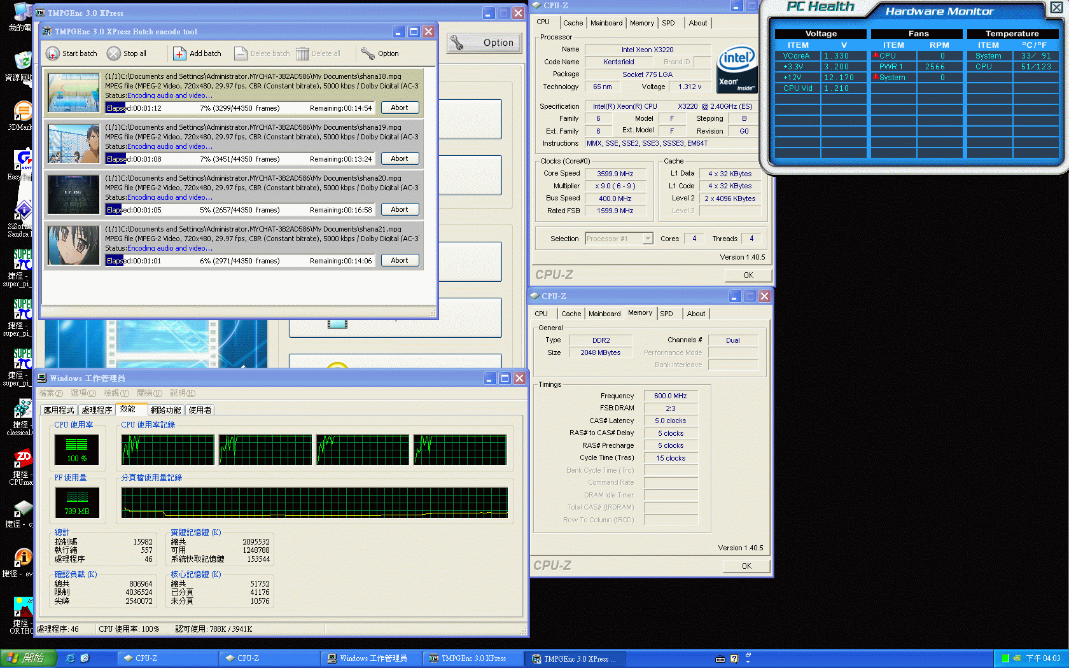Screen dimensions: 1069x668
Task: Switch to the Mainboard tab in top CPU-Z
Action: click(x=606, y=23)
